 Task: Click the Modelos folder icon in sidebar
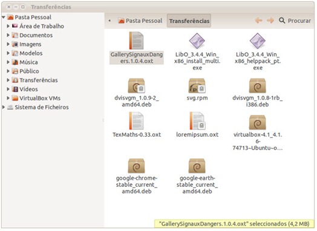(x=15, y=53)
